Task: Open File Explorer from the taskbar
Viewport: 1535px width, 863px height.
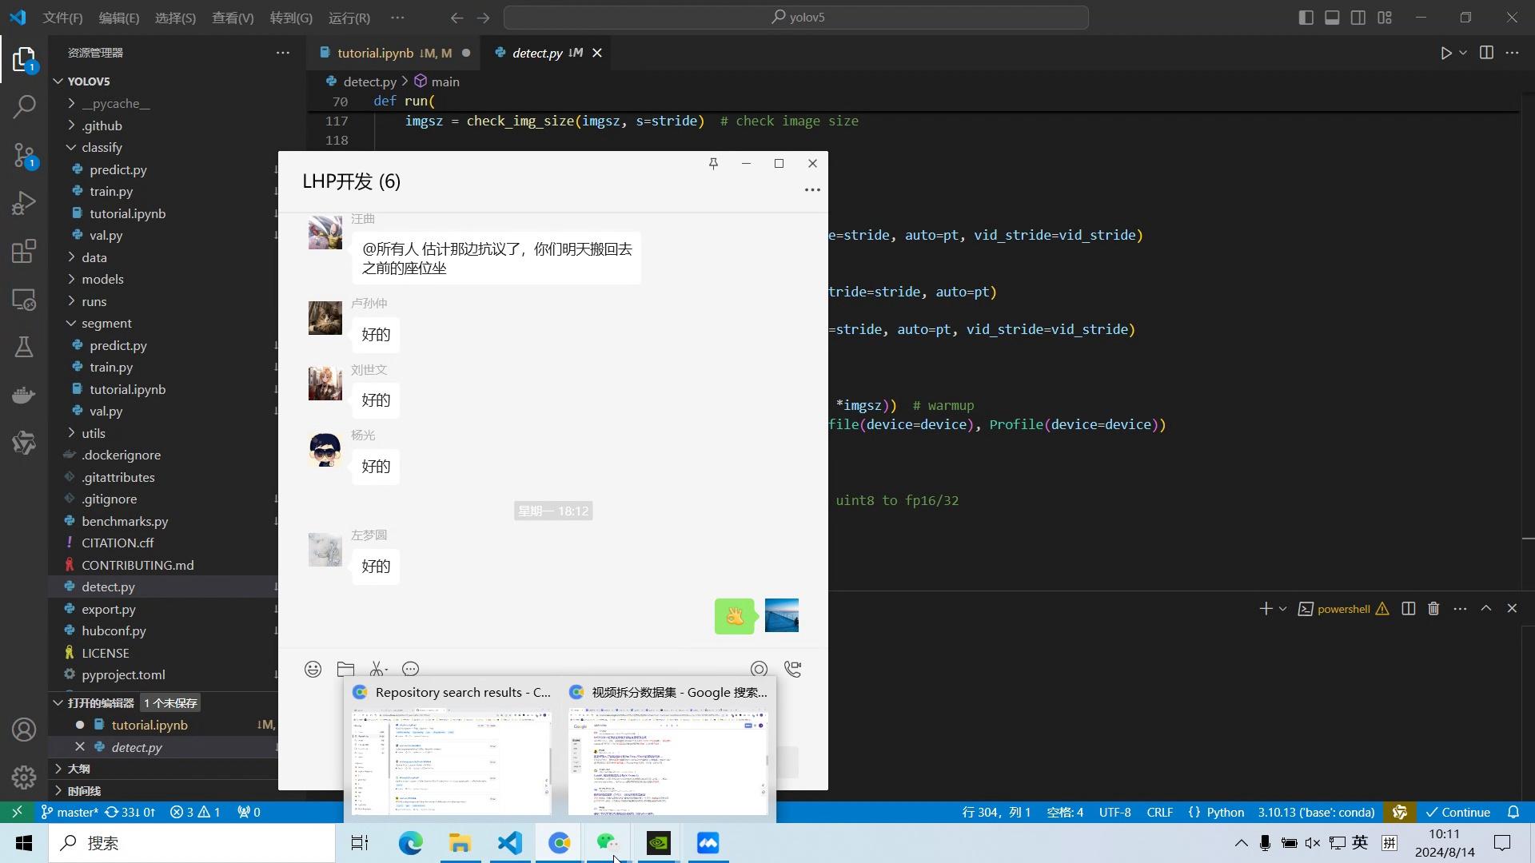Action: click(460, 843)
